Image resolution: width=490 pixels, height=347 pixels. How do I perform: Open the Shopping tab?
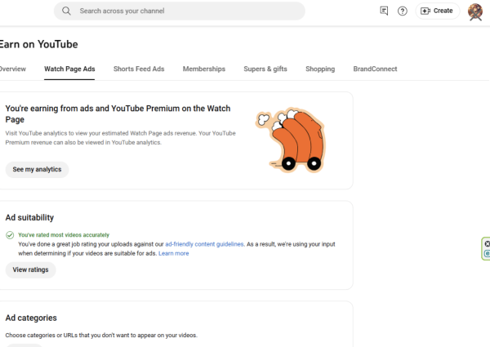pos(320,69)
